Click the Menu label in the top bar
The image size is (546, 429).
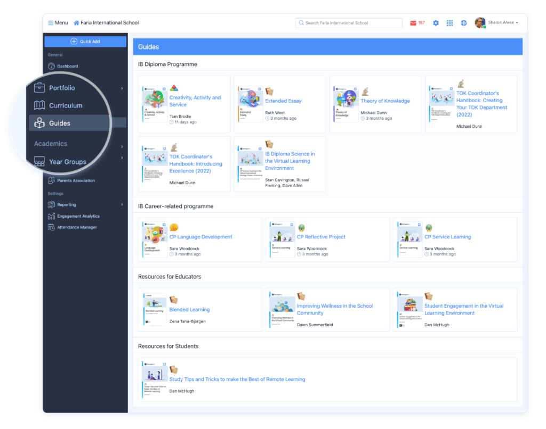(61, 22)
